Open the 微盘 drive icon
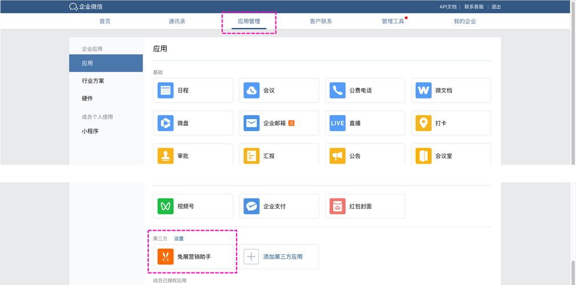The image size is (576, 285). [x=165, y=123]
